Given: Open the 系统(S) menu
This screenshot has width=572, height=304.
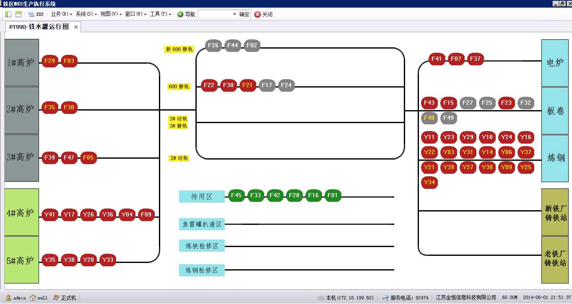Looking at the screenshot, I should (x=86, y=14).
